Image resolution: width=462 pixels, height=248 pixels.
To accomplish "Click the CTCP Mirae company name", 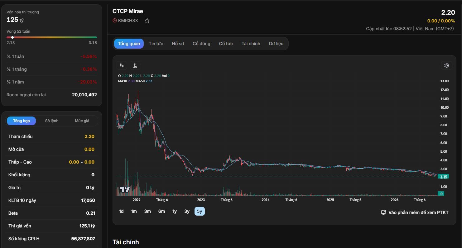I will (128, 11).
